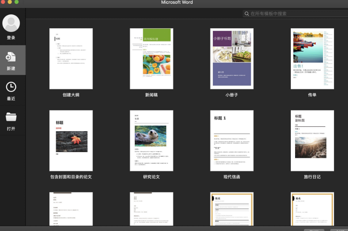Select the 研究论文 otter research paper thumbnail

tap(152, 141)
